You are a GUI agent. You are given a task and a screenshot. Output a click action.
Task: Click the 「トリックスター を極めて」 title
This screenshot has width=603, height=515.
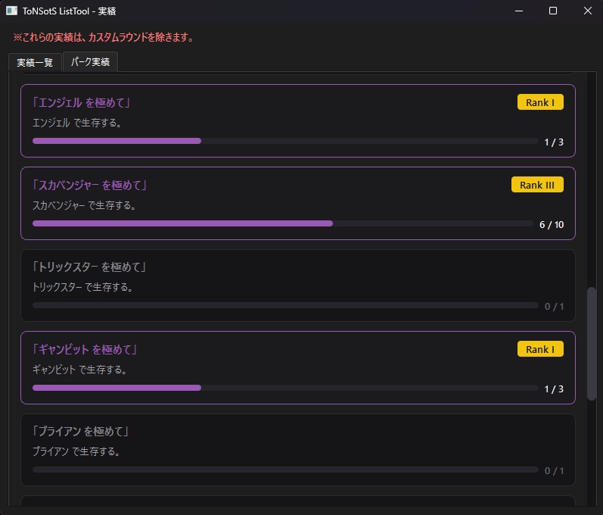click(x=89, y=267)
